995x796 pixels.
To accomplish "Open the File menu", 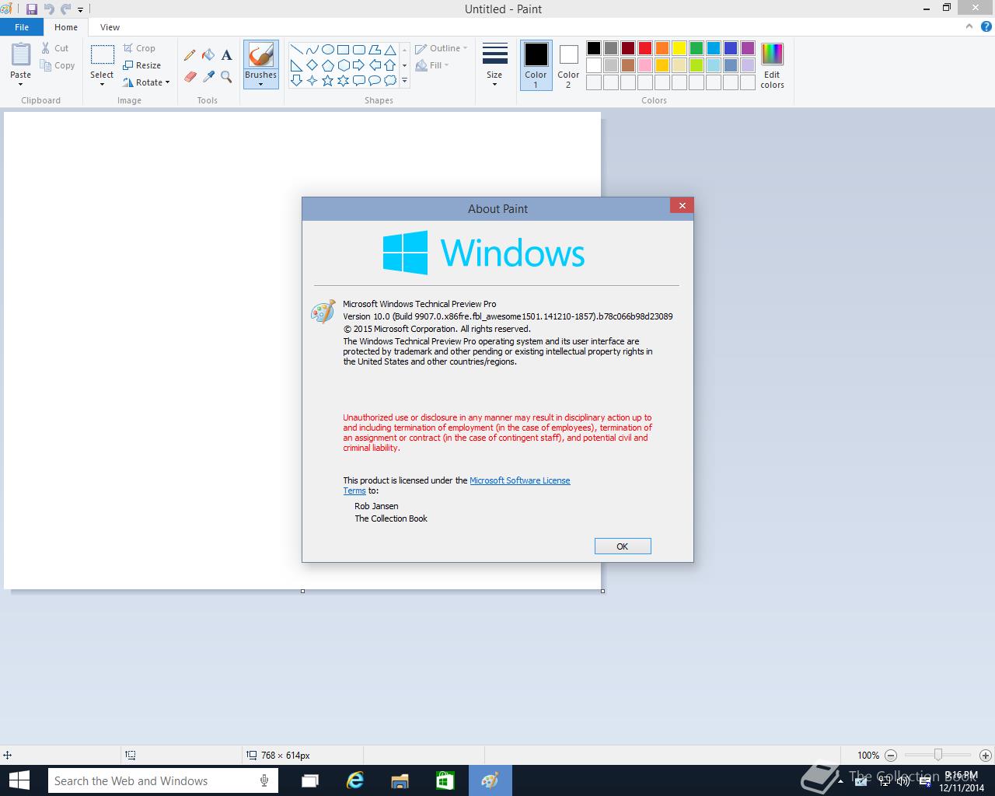I will click(22, 27).
